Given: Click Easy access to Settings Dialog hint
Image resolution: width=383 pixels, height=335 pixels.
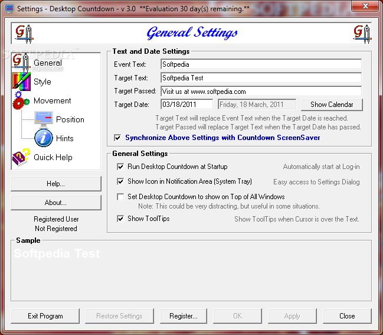Looking at the screenshot, I should (x=316, y=182).
